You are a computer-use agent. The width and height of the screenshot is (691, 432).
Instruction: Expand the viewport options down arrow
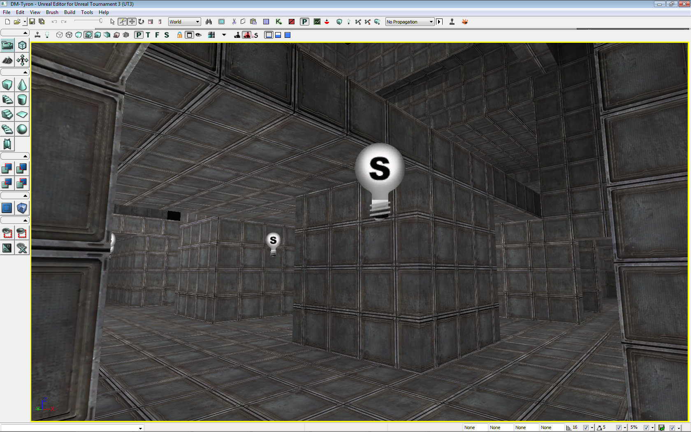tap(224, 35)
